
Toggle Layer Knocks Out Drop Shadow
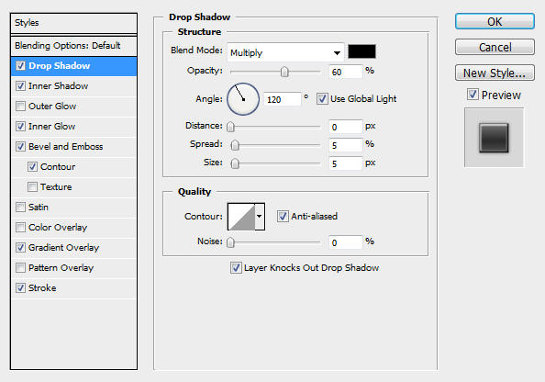point(236,267)
